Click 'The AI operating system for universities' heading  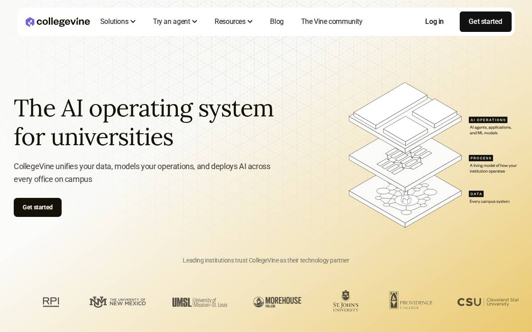pos(144,123)
